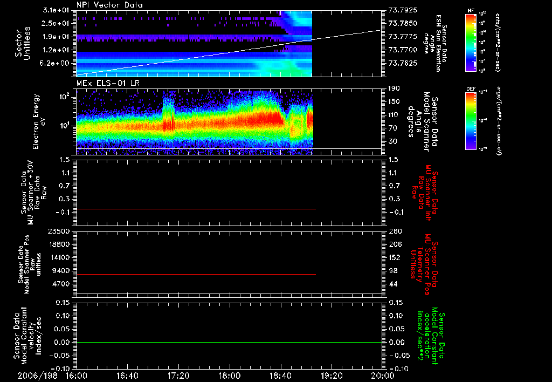The height and width of the screenshot is (382, 552).
Task: Click the '152' telemetry axis tick
Action: 395,257
